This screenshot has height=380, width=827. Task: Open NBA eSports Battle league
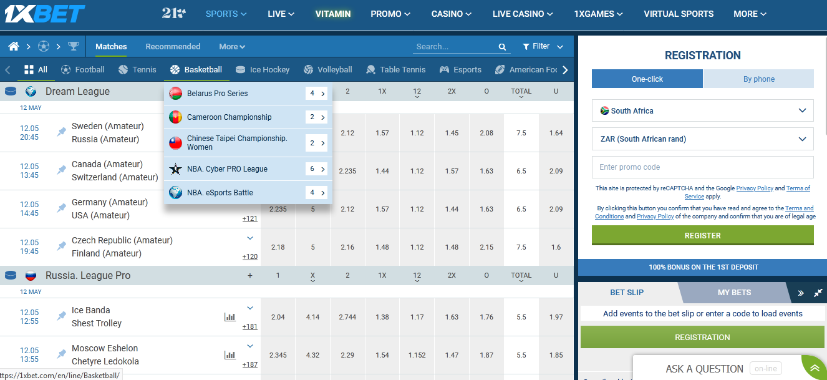[248, 193]
